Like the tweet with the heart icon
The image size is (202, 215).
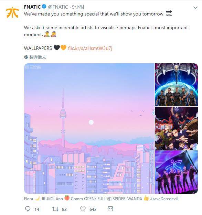pos(83,209)
